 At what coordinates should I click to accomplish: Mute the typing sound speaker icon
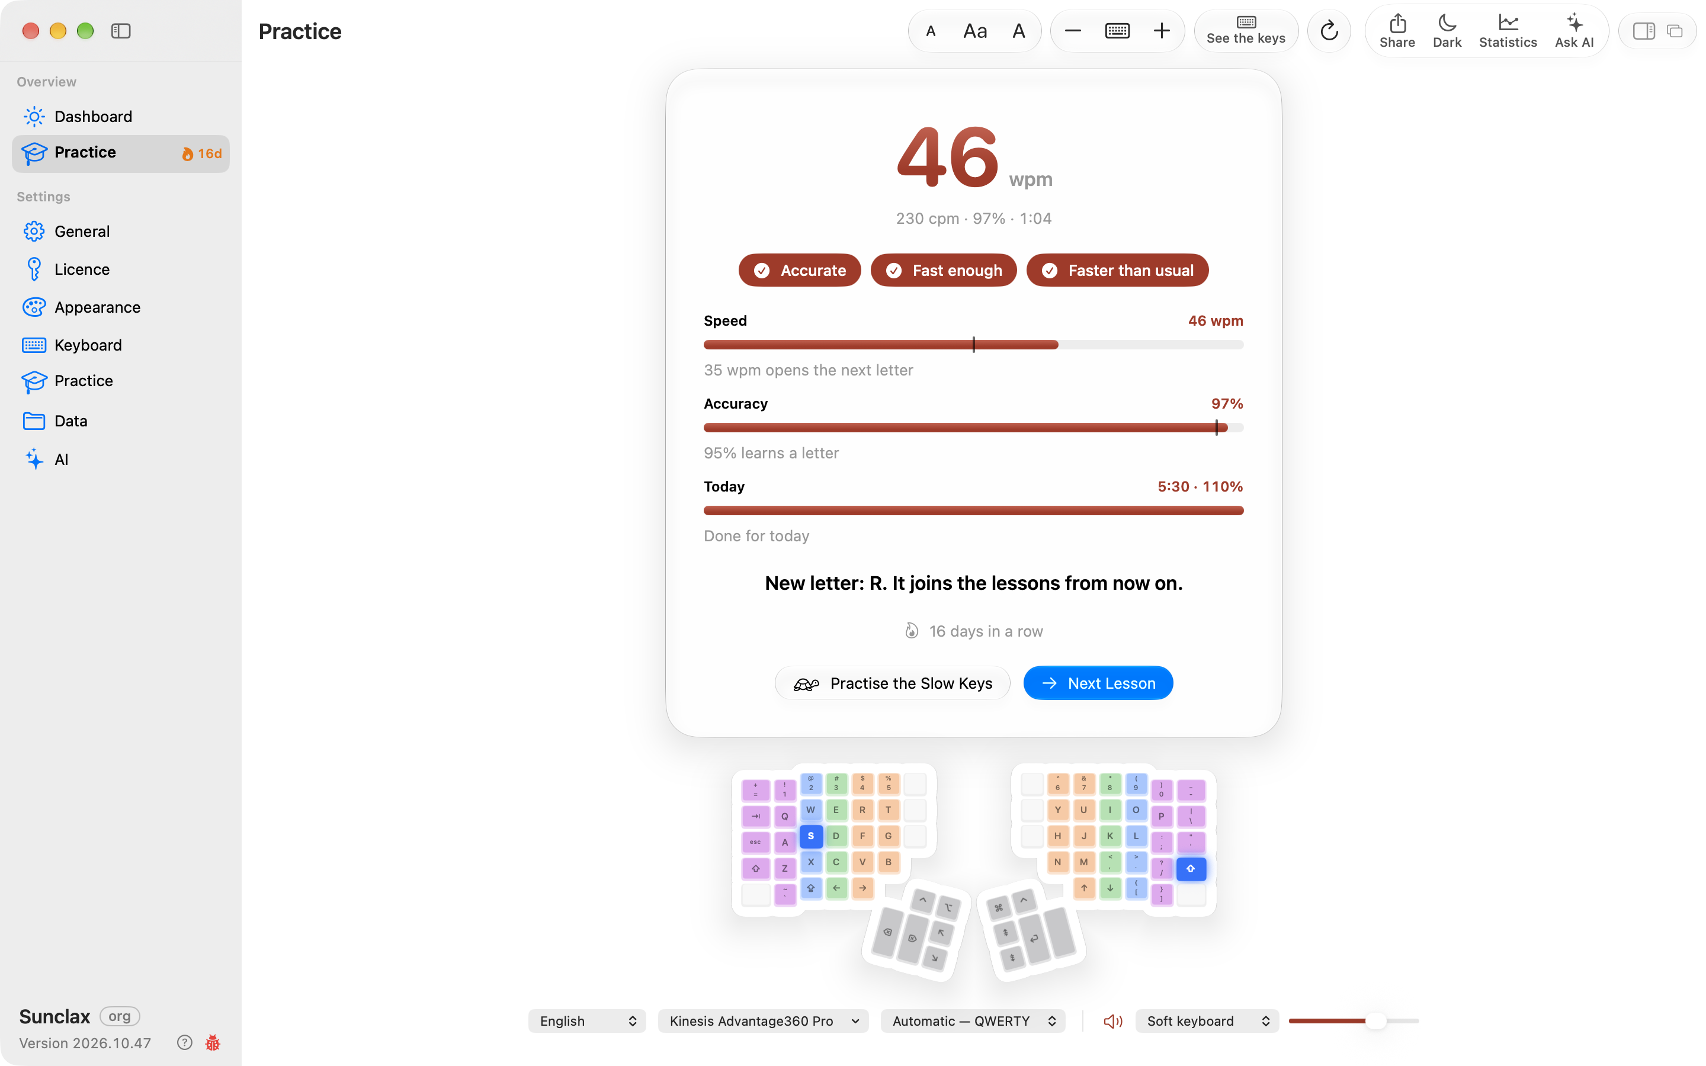point(1112,1021)
